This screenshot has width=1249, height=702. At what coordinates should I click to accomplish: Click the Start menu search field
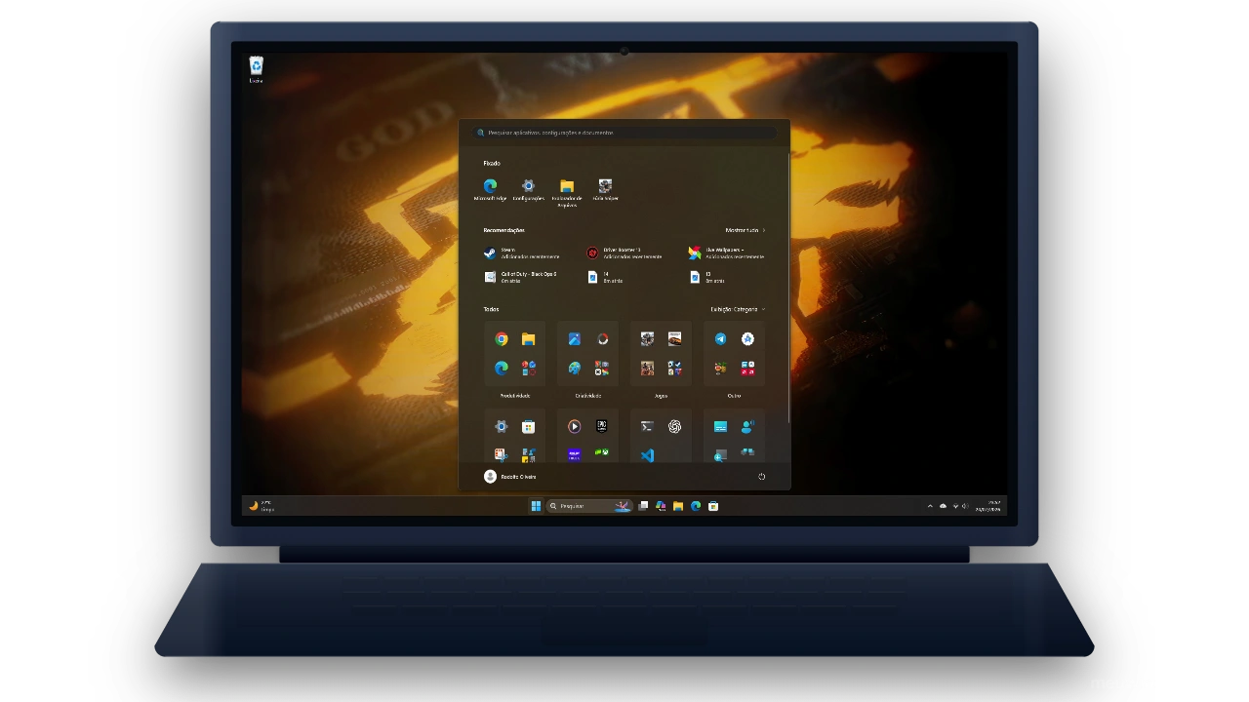pos(624,133)
